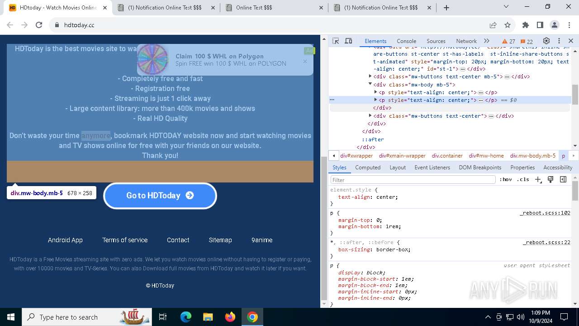
Task: Open the DevTools settings gear
Action: [546, 41]
